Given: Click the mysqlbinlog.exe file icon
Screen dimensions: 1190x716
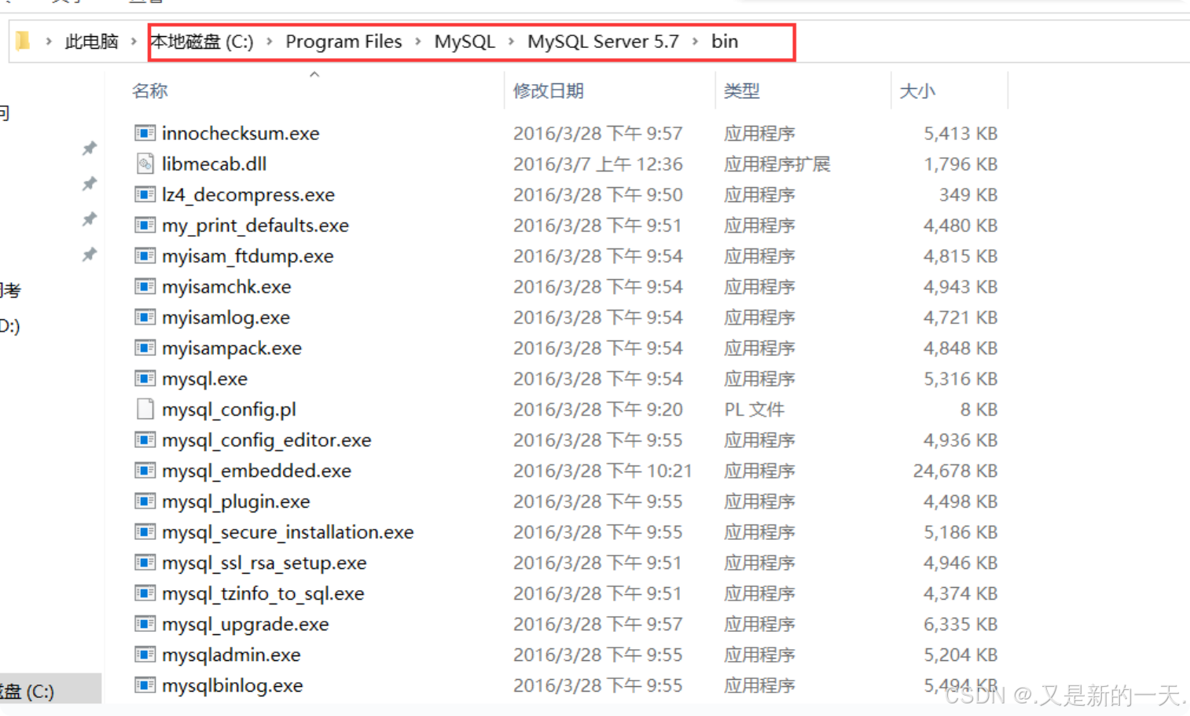Looking at the screenshot, I should tap(145, 685).
